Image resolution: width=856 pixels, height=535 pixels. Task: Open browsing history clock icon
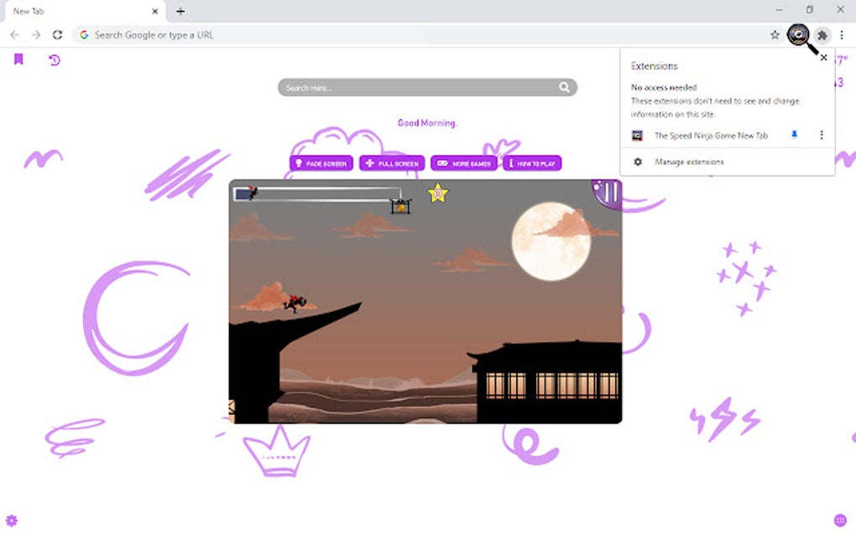[x=54, y=60]
